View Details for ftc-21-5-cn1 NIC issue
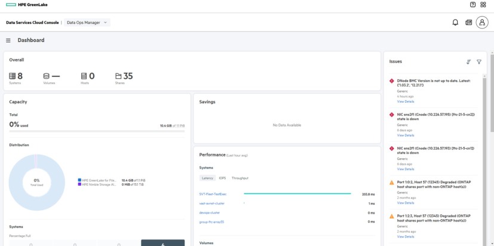Image resolution: width=494 pixels, height=246 pixels. pyautogui.click(x=406, y=169)
